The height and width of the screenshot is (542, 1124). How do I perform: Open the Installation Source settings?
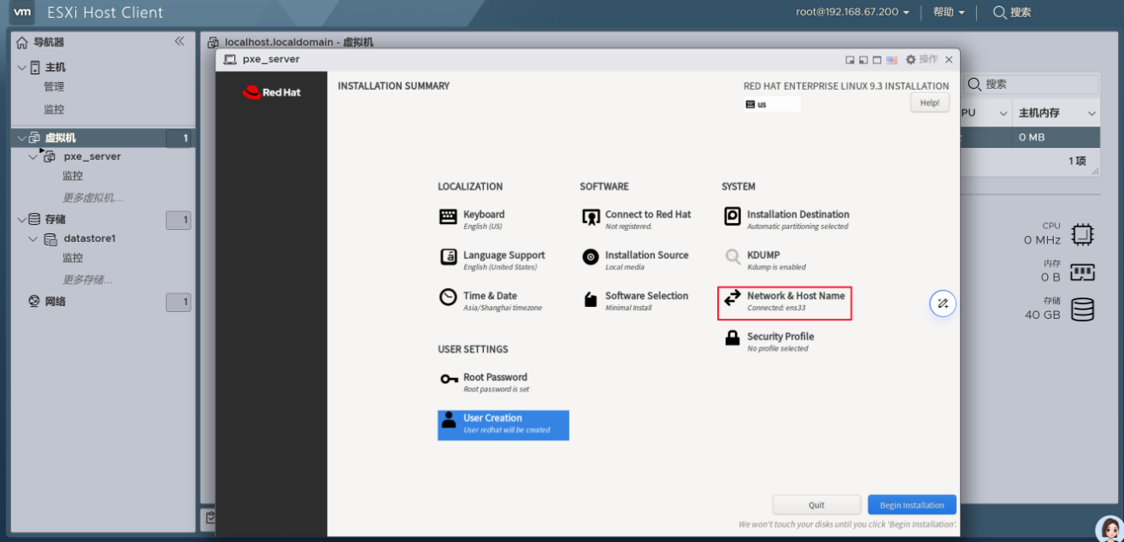click(x=635, y=260)
